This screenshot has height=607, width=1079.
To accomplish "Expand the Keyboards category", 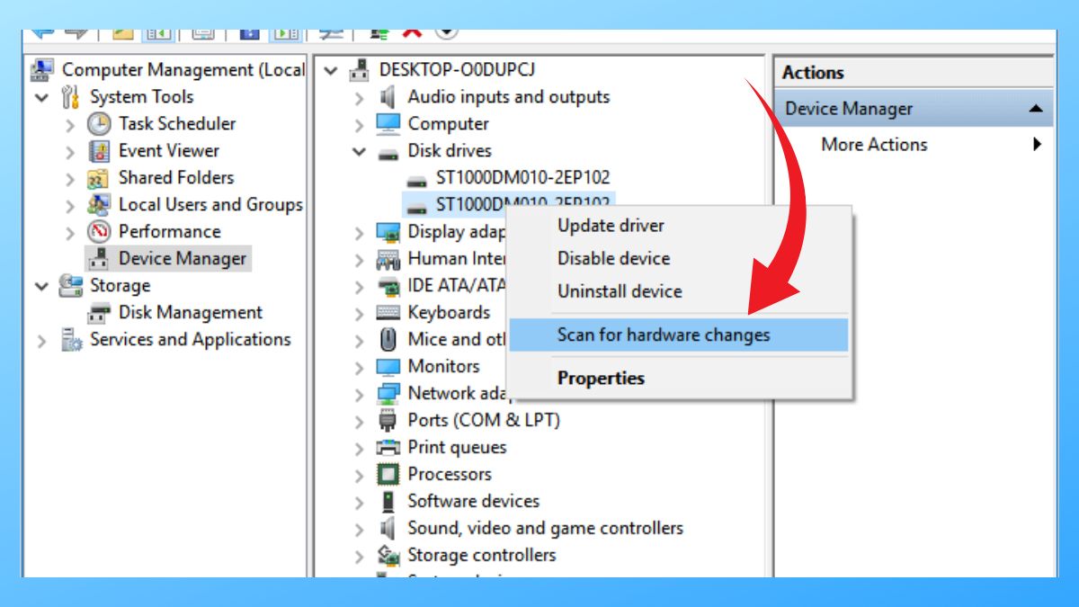I will (360, 314).
